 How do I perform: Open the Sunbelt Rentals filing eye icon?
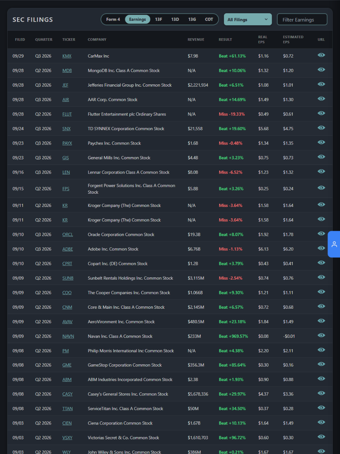321,277
